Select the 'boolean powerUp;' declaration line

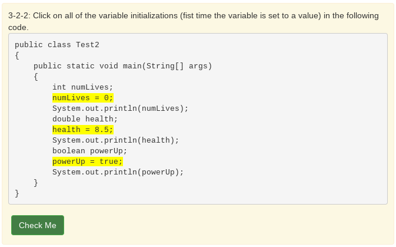[x=89, y=151]
